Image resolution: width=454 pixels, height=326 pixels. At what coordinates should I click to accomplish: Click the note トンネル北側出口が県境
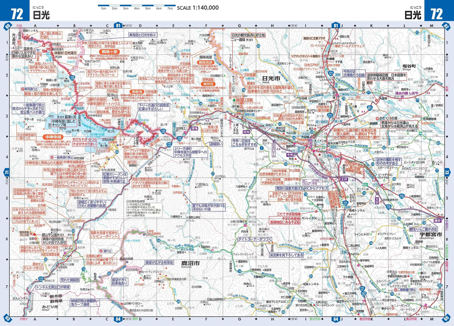click(52, 287)
